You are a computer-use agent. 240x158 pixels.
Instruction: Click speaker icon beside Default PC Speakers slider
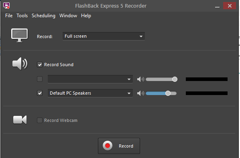tap(140, 93)
